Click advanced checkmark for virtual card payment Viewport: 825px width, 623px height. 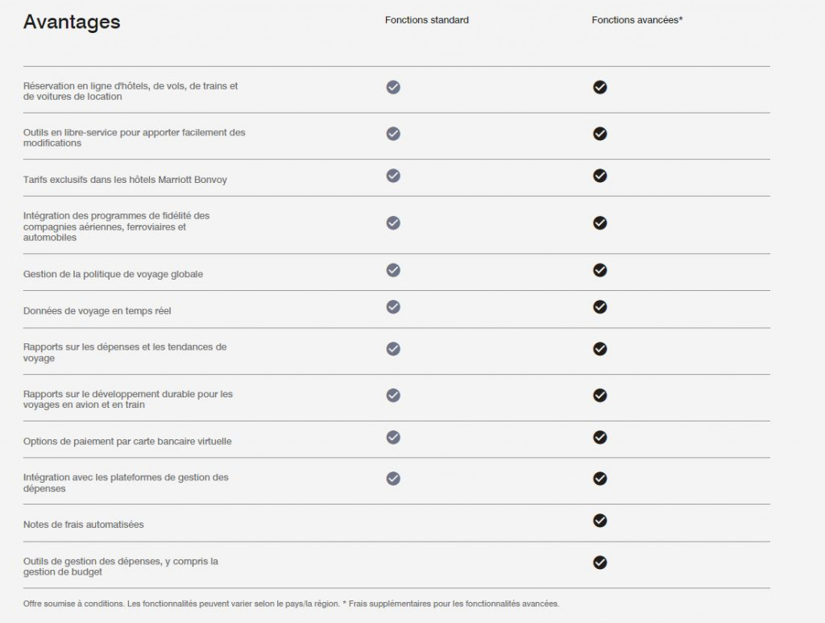point(599,438)
